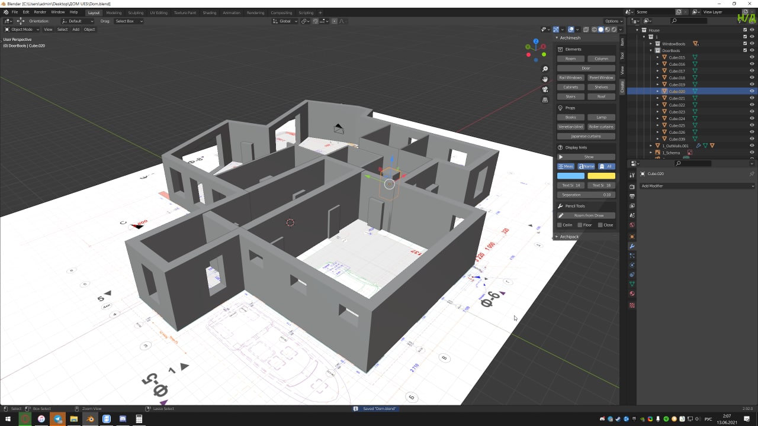Click the pin icon beside Cube.020 in properties
Image resolution: width=758 pixels, height=426 pixels.
pyautogui.click(x=751, y=174)
